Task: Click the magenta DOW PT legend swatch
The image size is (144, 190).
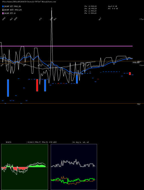Action: 3,13
